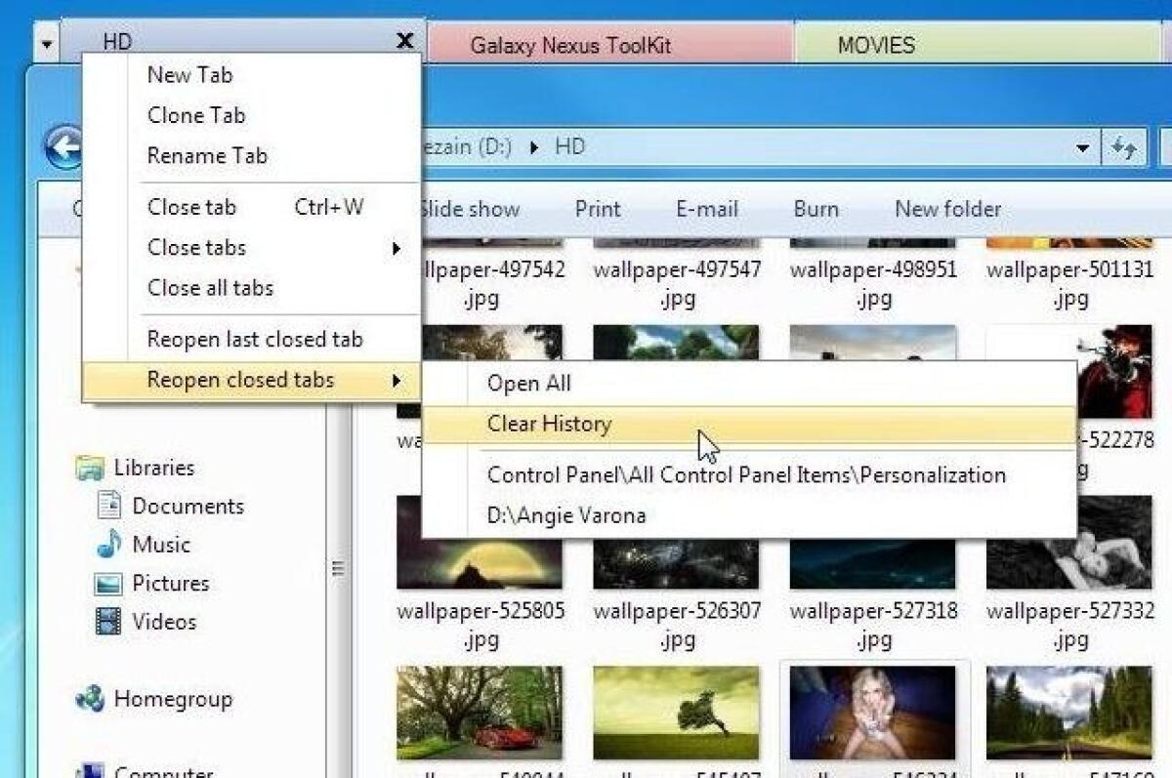Screen dimensions: 1172x778
Task: Refresh the folder with the address bar refresh icon
Action: click(x=1123, y=146)
